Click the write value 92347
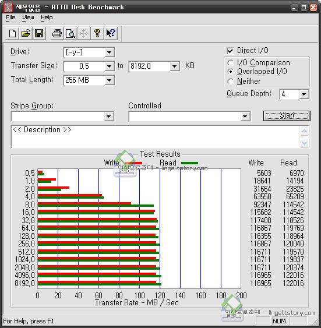The height and width of the screenshot is (328, 321). [x=262, y=204]
